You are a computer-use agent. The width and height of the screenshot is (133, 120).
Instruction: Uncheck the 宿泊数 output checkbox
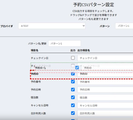(73, 97)
